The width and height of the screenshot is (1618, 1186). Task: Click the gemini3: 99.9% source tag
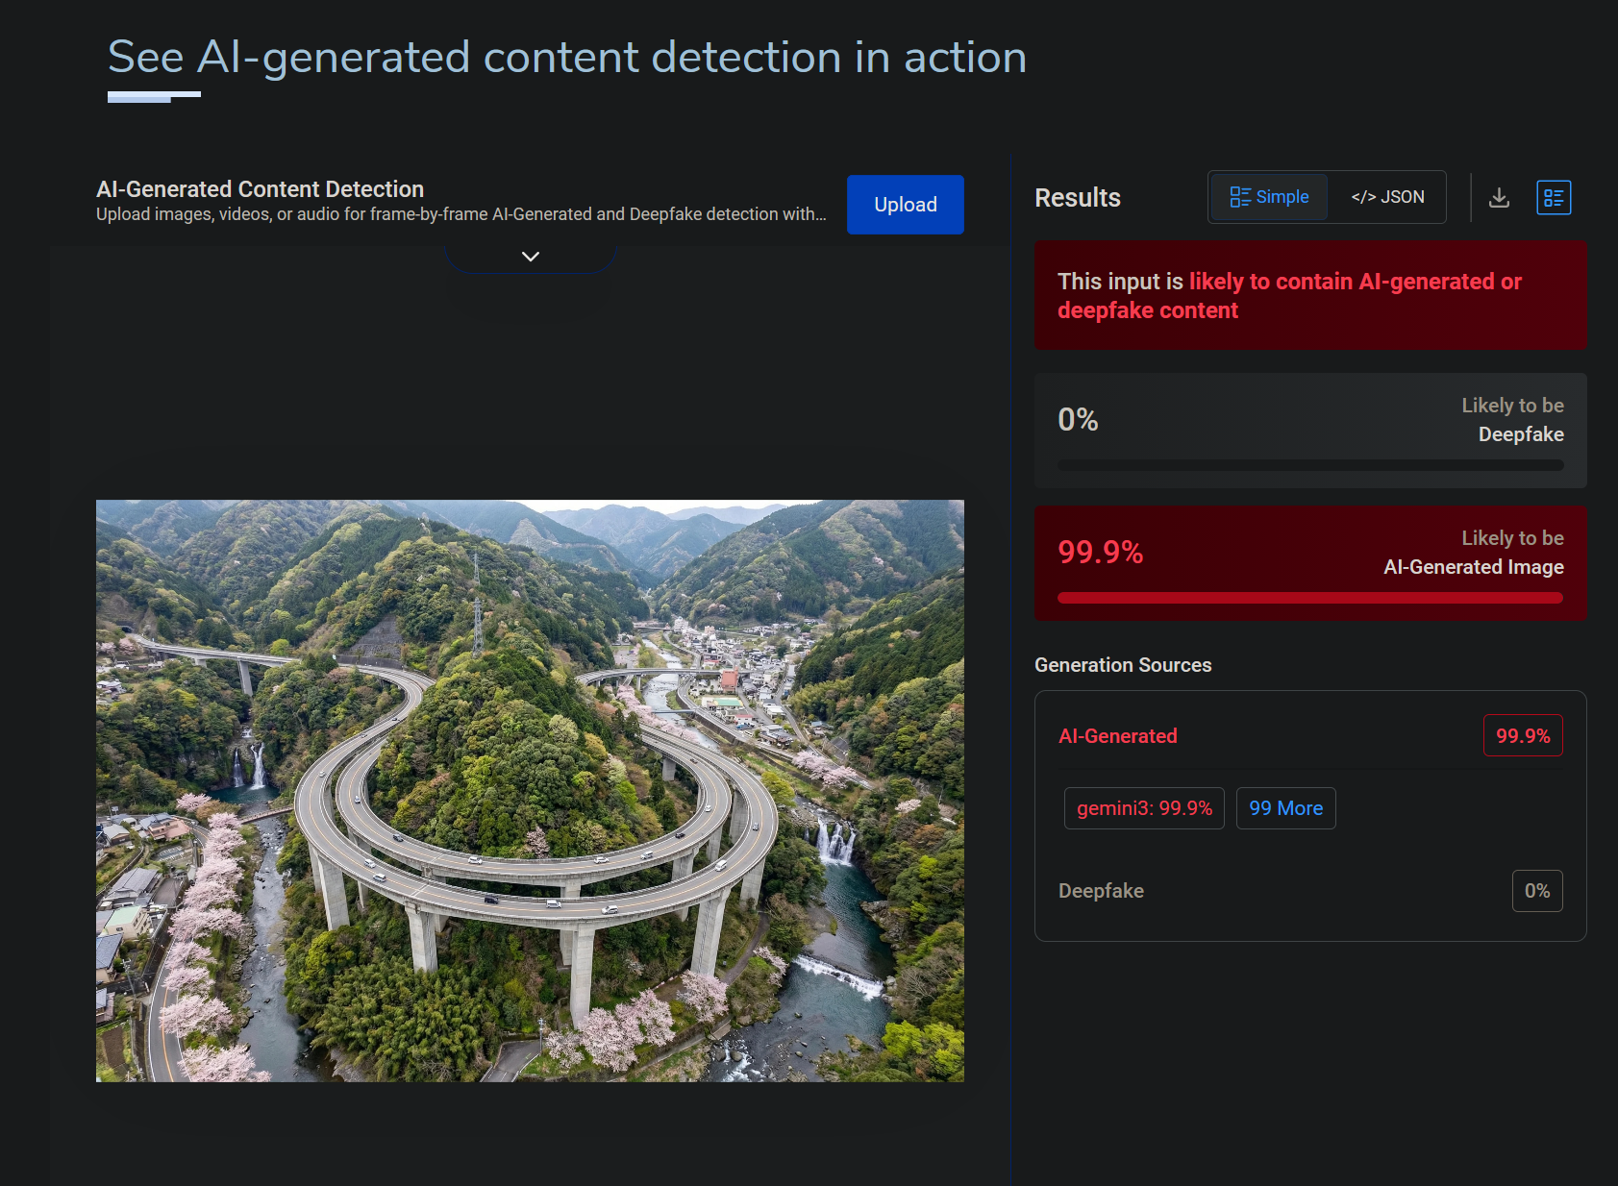(x=1144, y=808)
